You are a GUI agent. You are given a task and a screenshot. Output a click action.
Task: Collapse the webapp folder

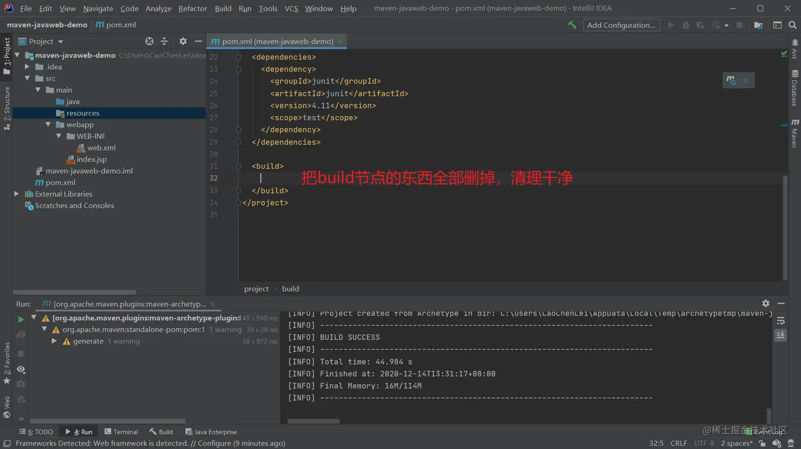(48, 124)
